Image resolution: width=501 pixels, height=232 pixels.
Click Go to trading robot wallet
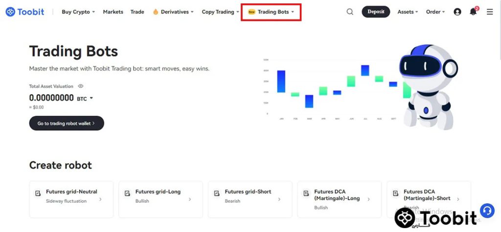click(x=67, y=123)
